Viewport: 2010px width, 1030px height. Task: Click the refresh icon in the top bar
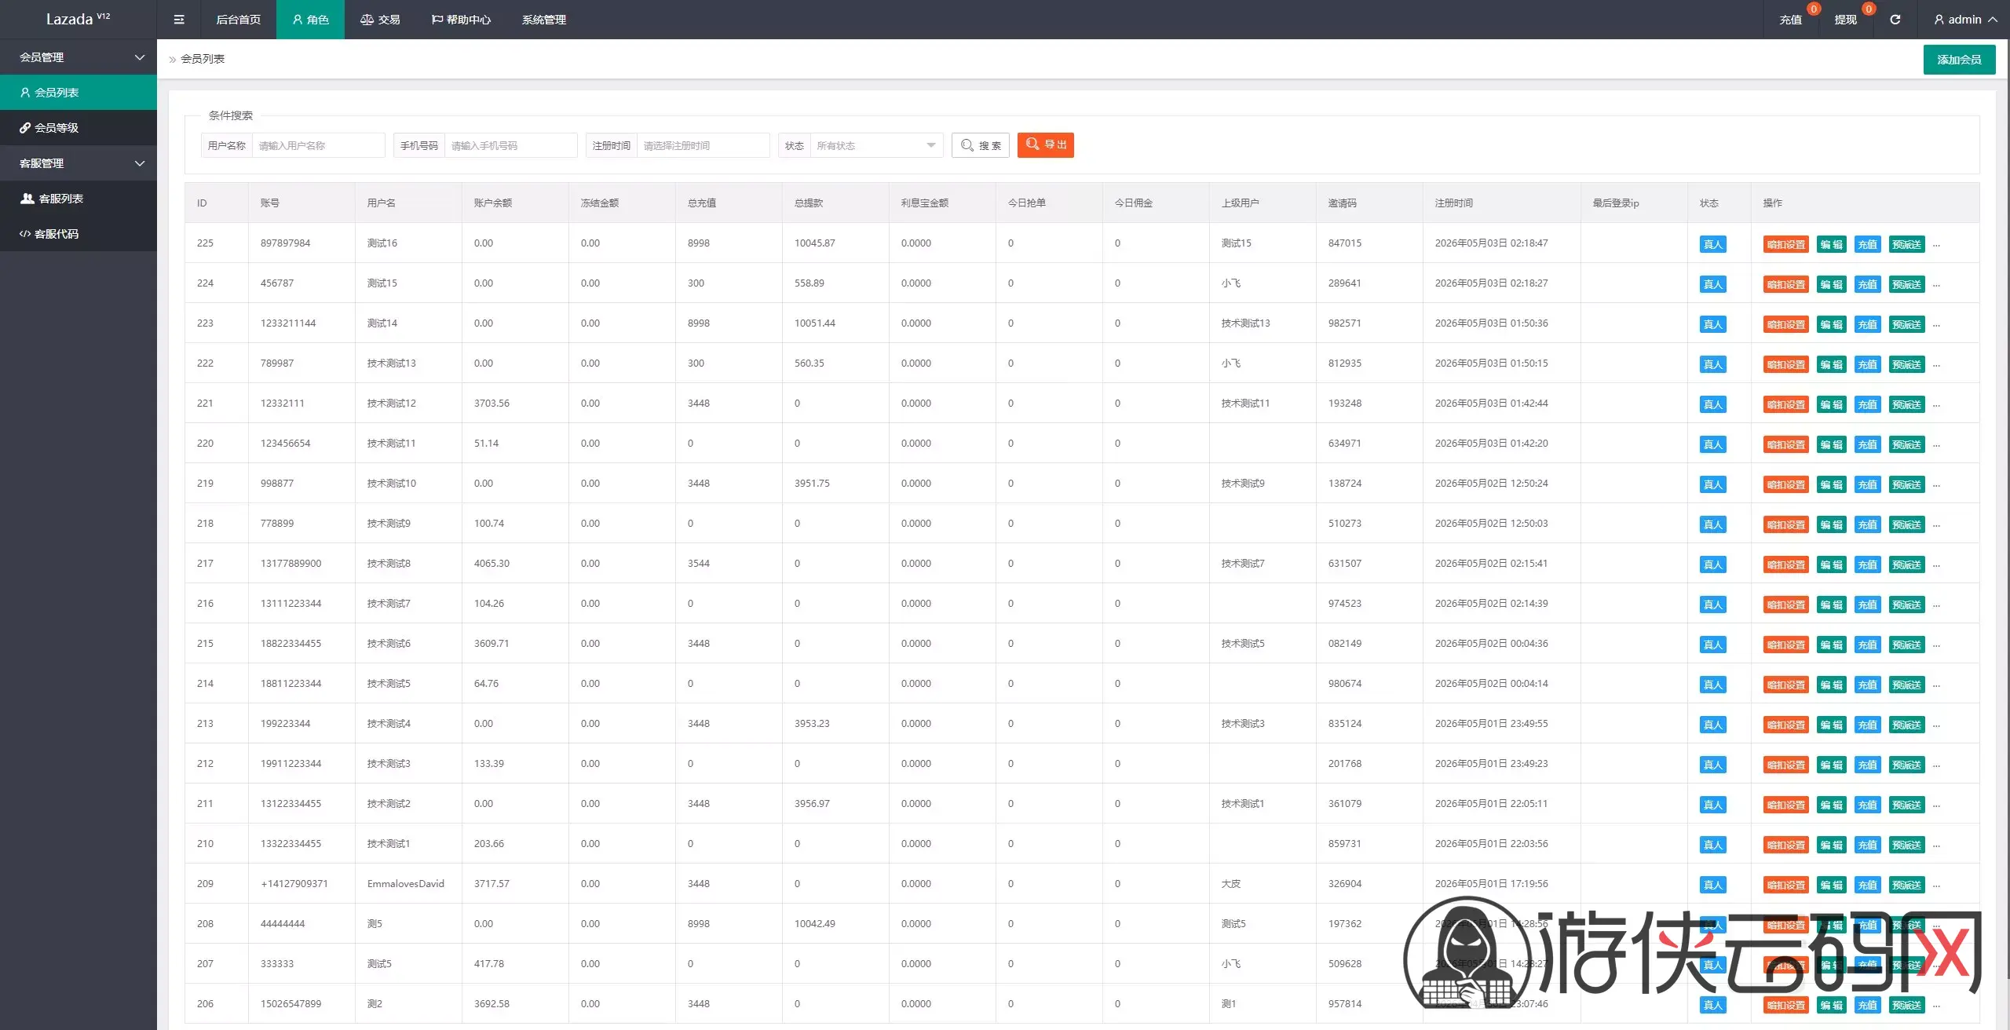[1895, 20]
